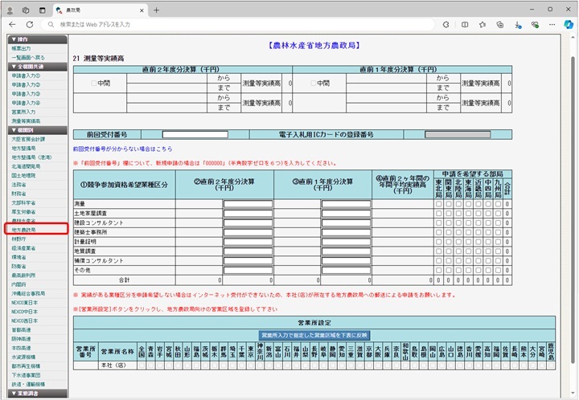Click the 営業所設定 table header
The image size is (579, 400).
click(x=314, y=323)
